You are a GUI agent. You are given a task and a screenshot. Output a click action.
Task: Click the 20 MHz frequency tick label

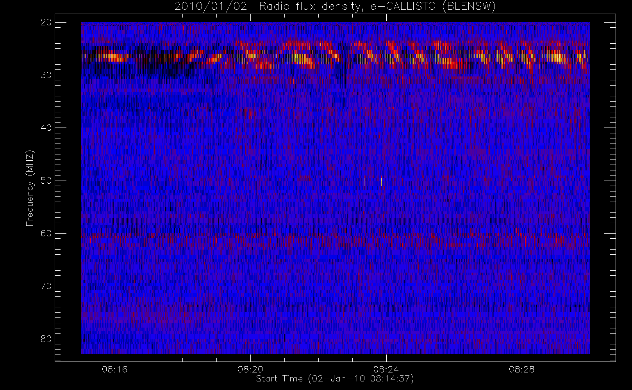pos(46,22)
